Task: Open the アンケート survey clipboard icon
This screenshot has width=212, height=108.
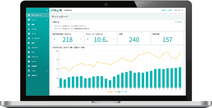Action: [x=29, y=57]
